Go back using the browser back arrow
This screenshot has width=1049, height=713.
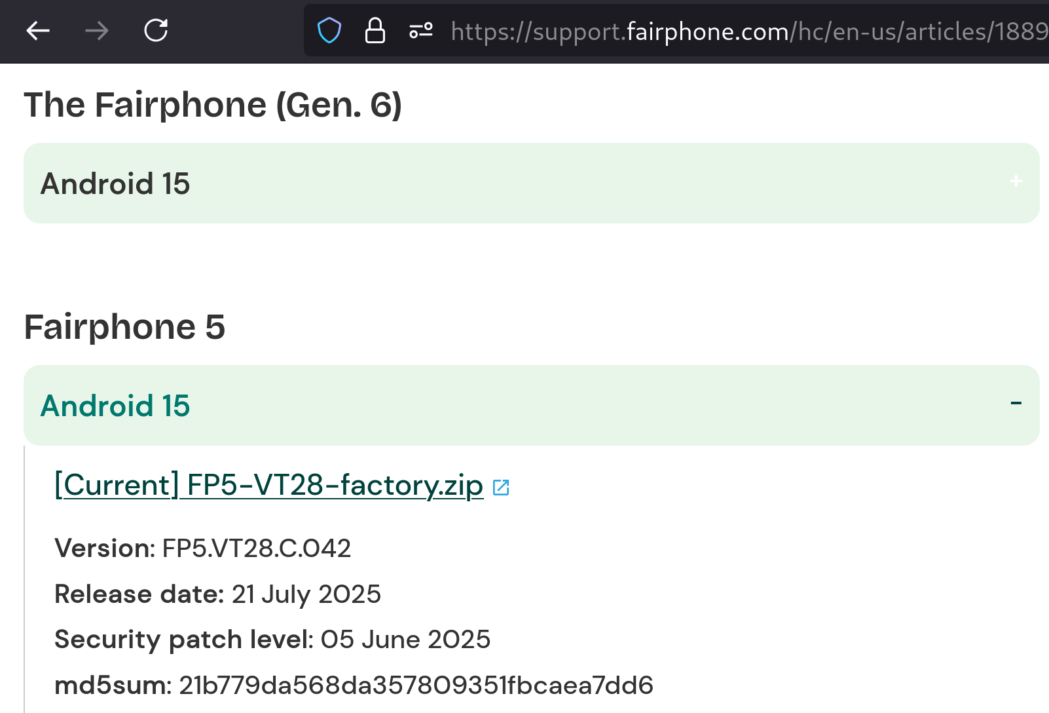(x=38, y=30)
